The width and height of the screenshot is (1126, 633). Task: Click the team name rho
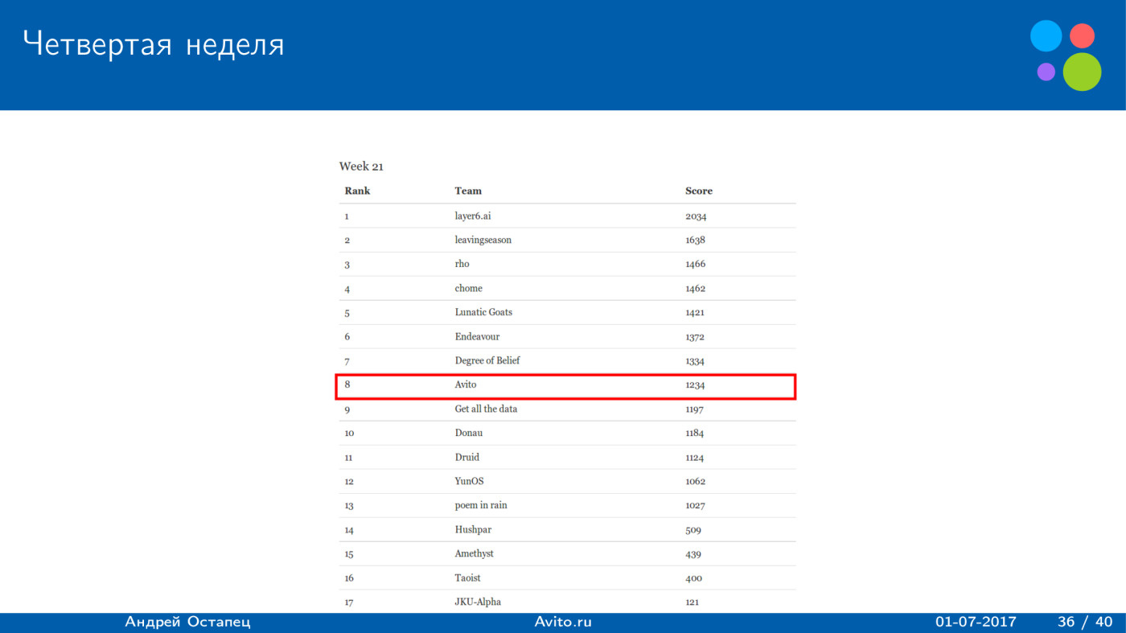point(462,264)
